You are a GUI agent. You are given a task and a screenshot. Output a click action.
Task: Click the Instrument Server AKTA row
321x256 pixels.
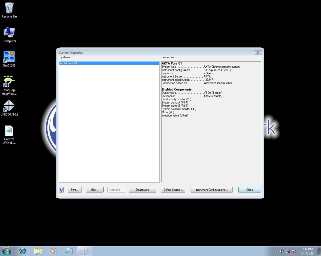186,76
